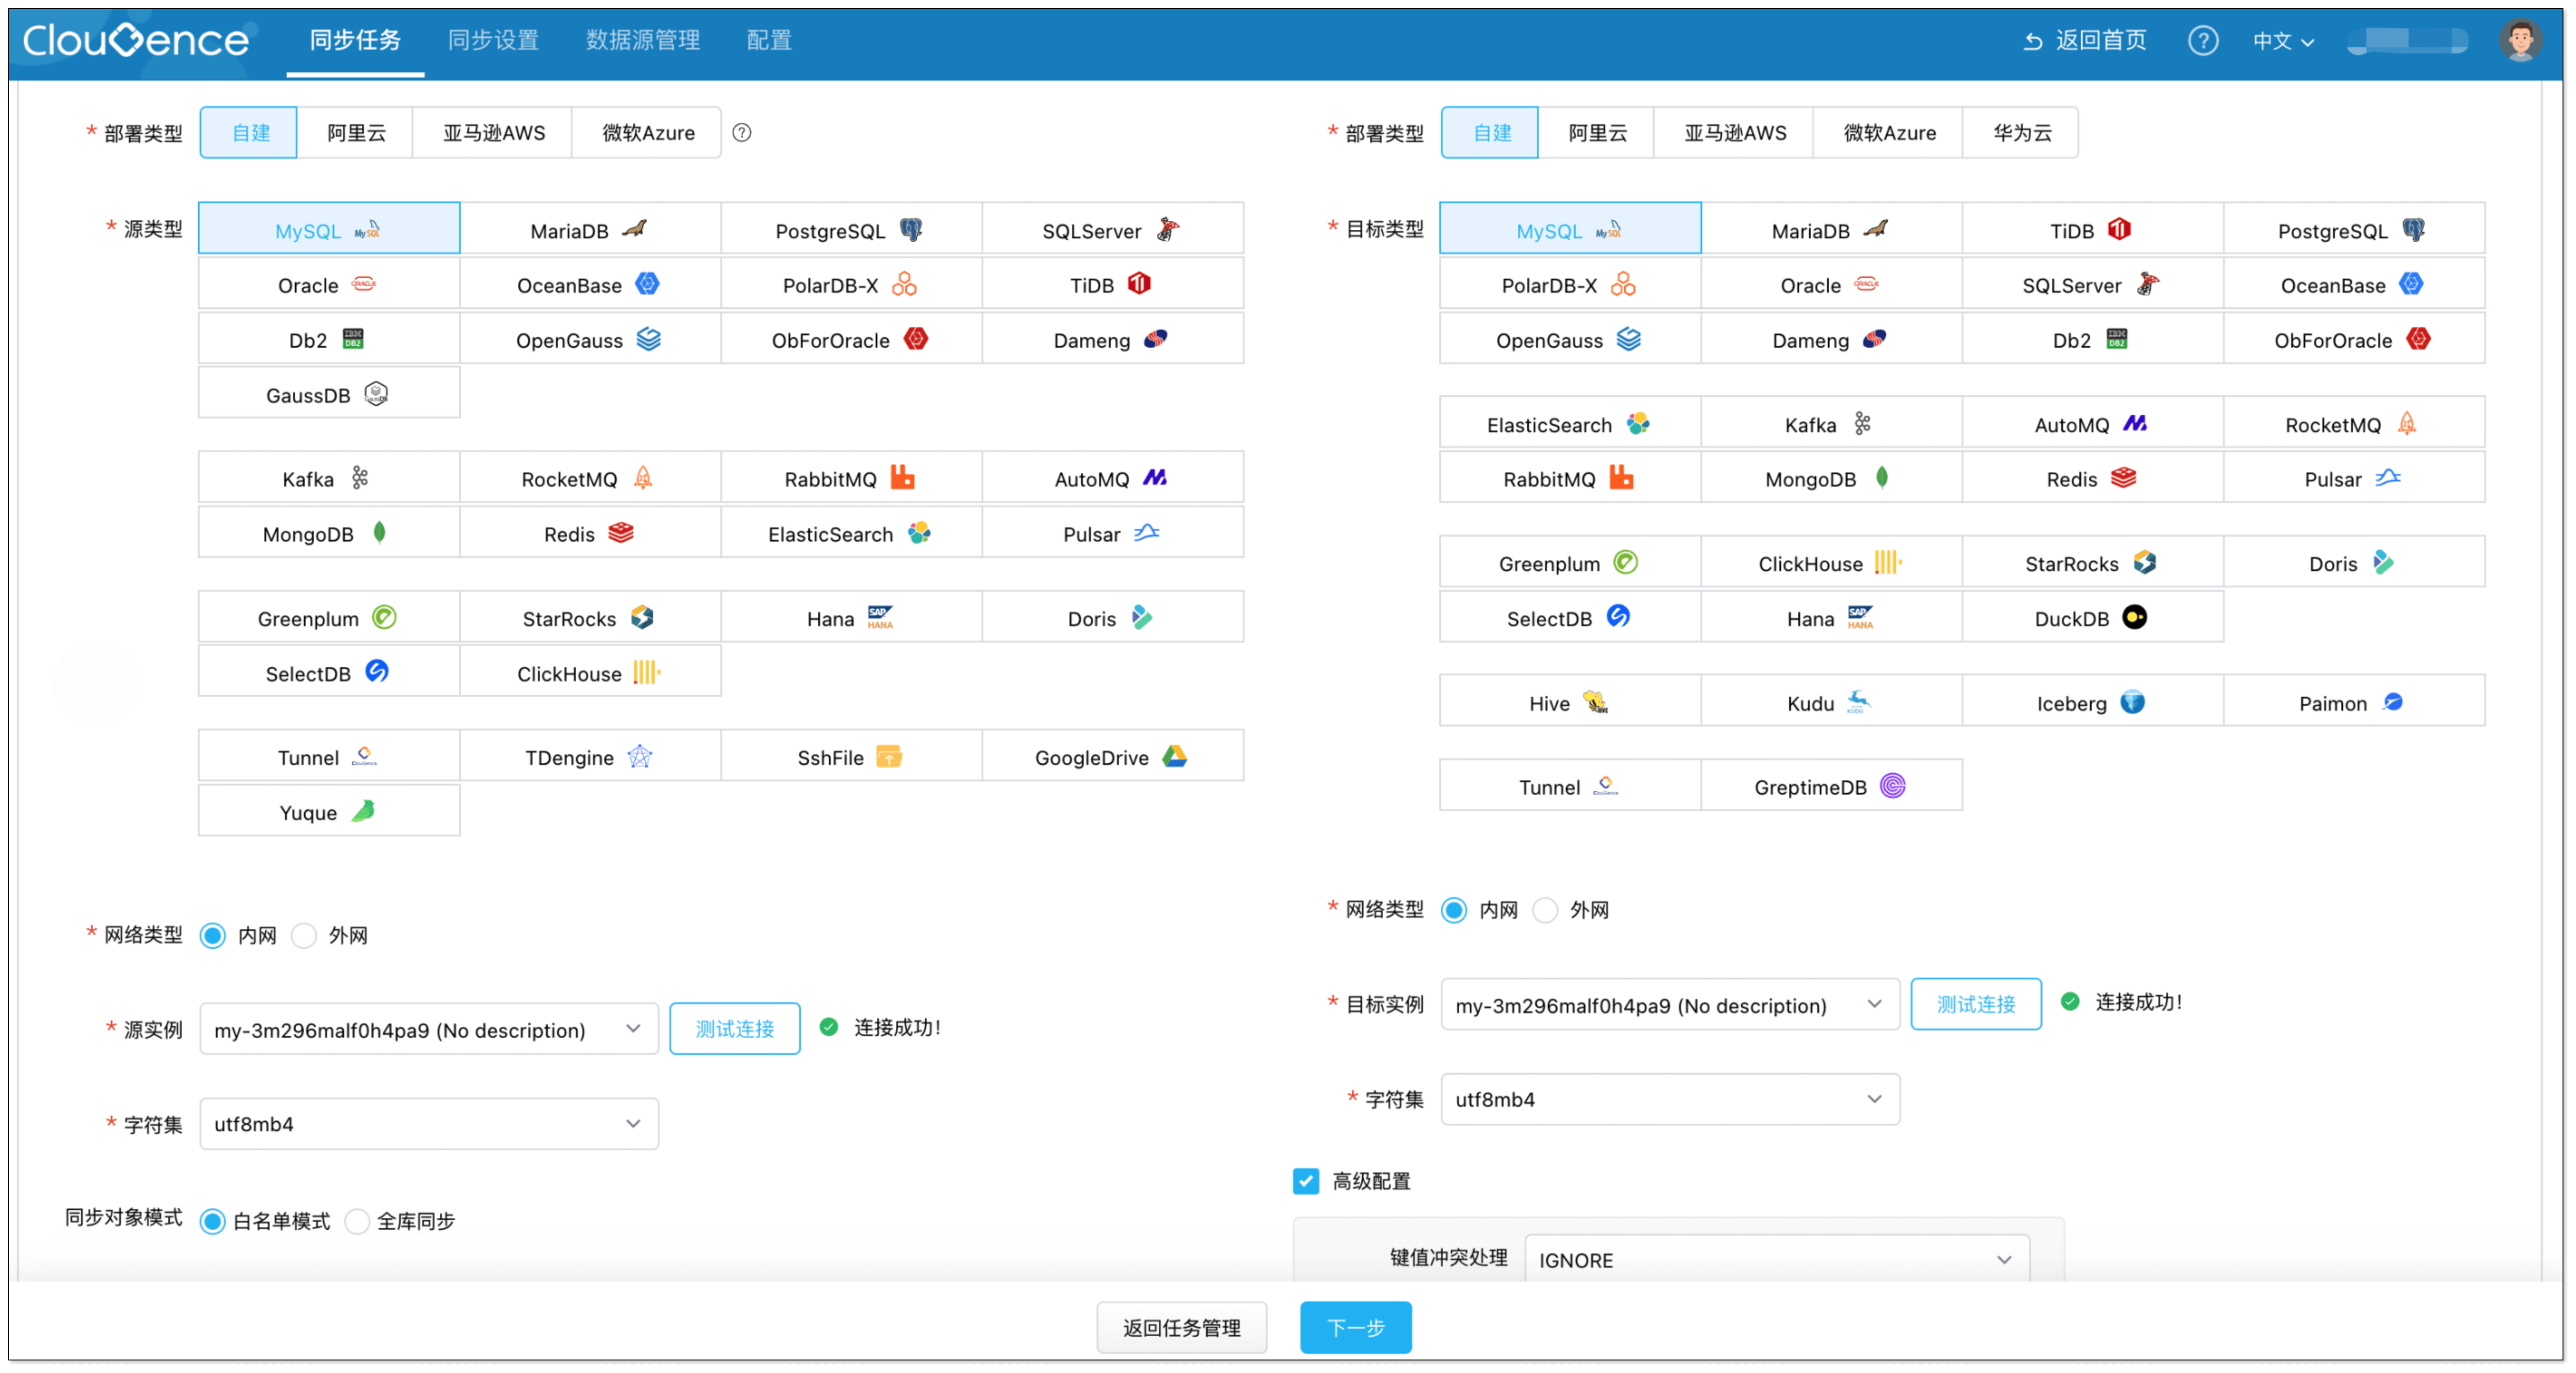
Task: Choose GoogleDrive as source
Action: coord(1112,756)
